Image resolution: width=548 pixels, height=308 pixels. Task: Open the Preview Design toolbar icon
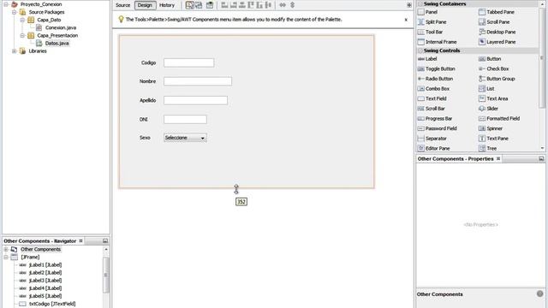coord(210,5)
